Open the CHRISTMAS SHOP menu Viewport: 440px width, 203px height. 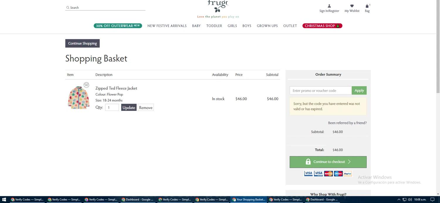[x=322, y=26]
